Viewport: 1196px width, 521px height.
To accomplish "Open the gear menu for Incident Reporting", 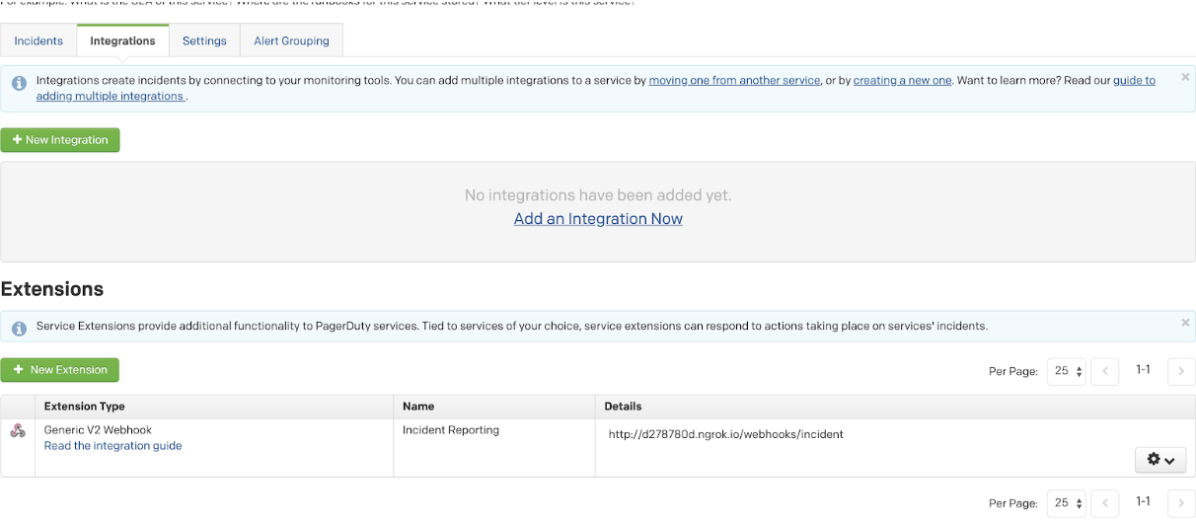I will pos(1160,460).
